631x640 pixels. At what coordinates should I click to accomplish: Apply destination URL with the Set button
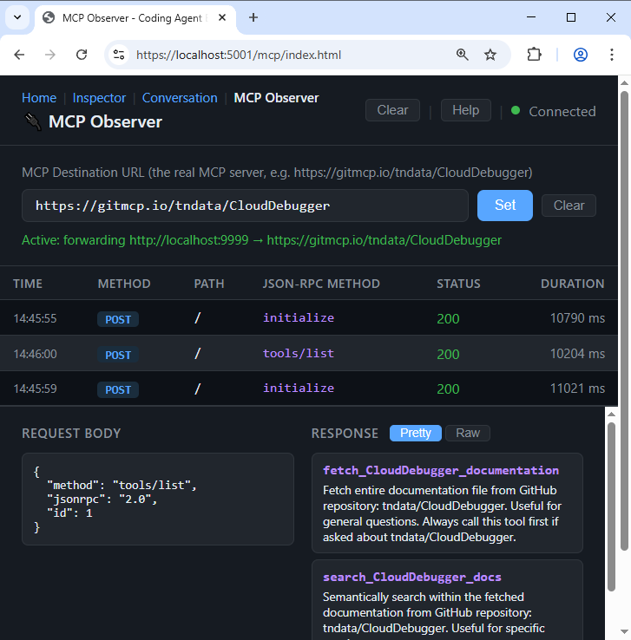tap(505, 206)
